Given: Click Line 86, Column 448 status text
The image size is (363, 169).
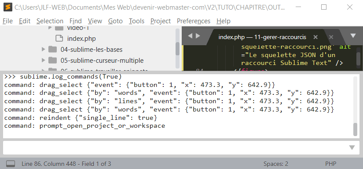Looking at the screenshot, I should click(x=66, y=164).
